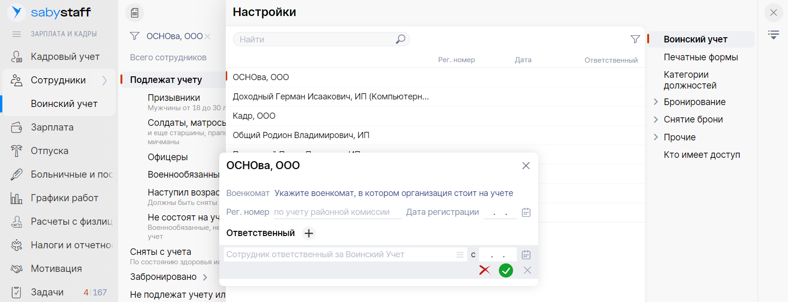788x302 pixels.
Task: Focus the Рег. номер input field
Action: (x=337, y=212)
